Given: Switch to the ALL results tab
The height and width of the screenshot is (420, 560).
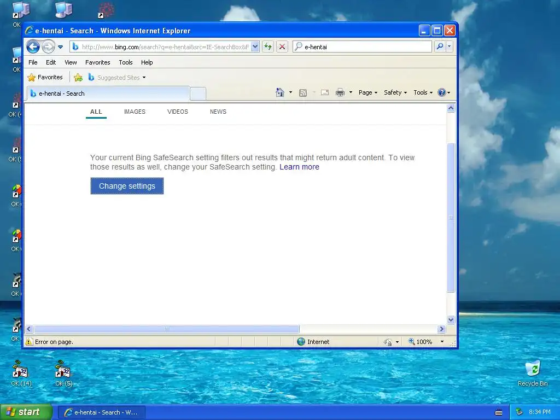Looking at the screenshot, I should [x=96, y=112].
